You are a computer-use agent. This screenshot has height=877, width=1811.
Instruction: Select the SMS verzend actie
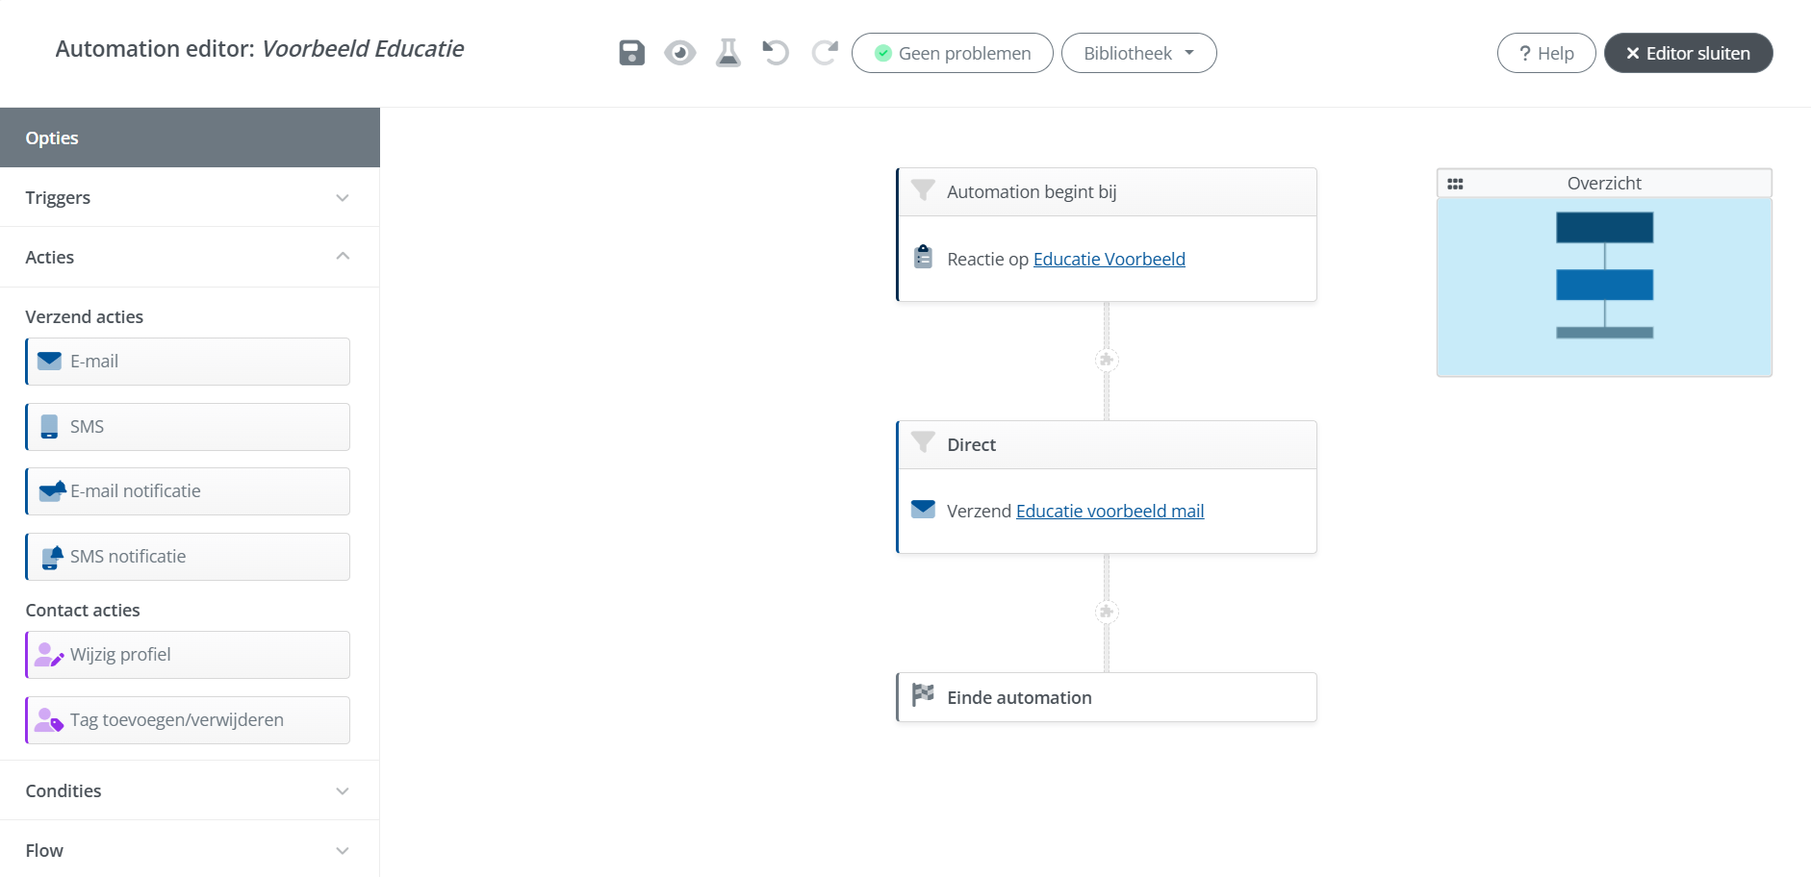point(187,426)
